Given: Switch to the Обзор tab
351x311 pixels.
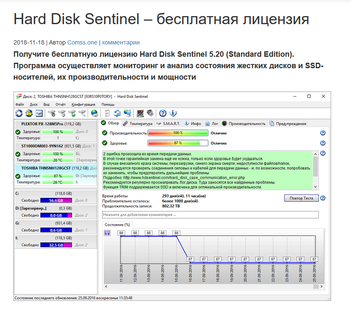Looking at the screenshot, I should (x=110, y=123).
